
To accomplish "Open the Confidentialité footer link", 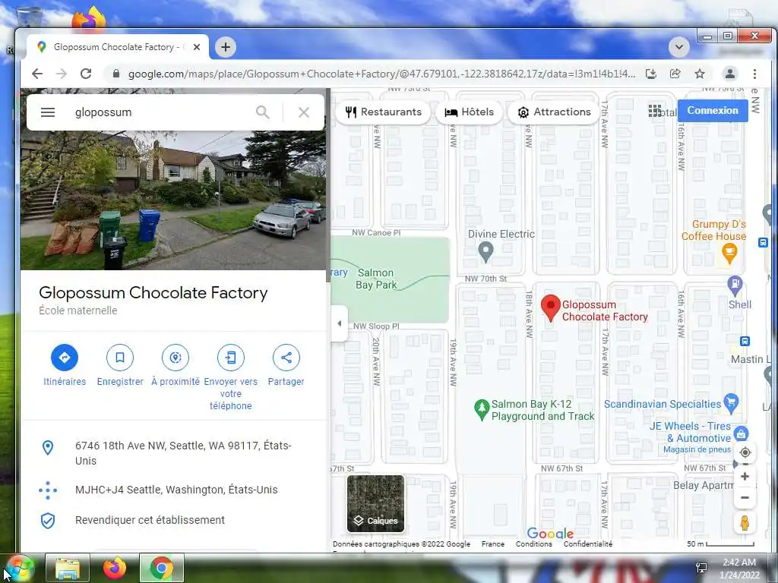I will [x=588, y=544].
